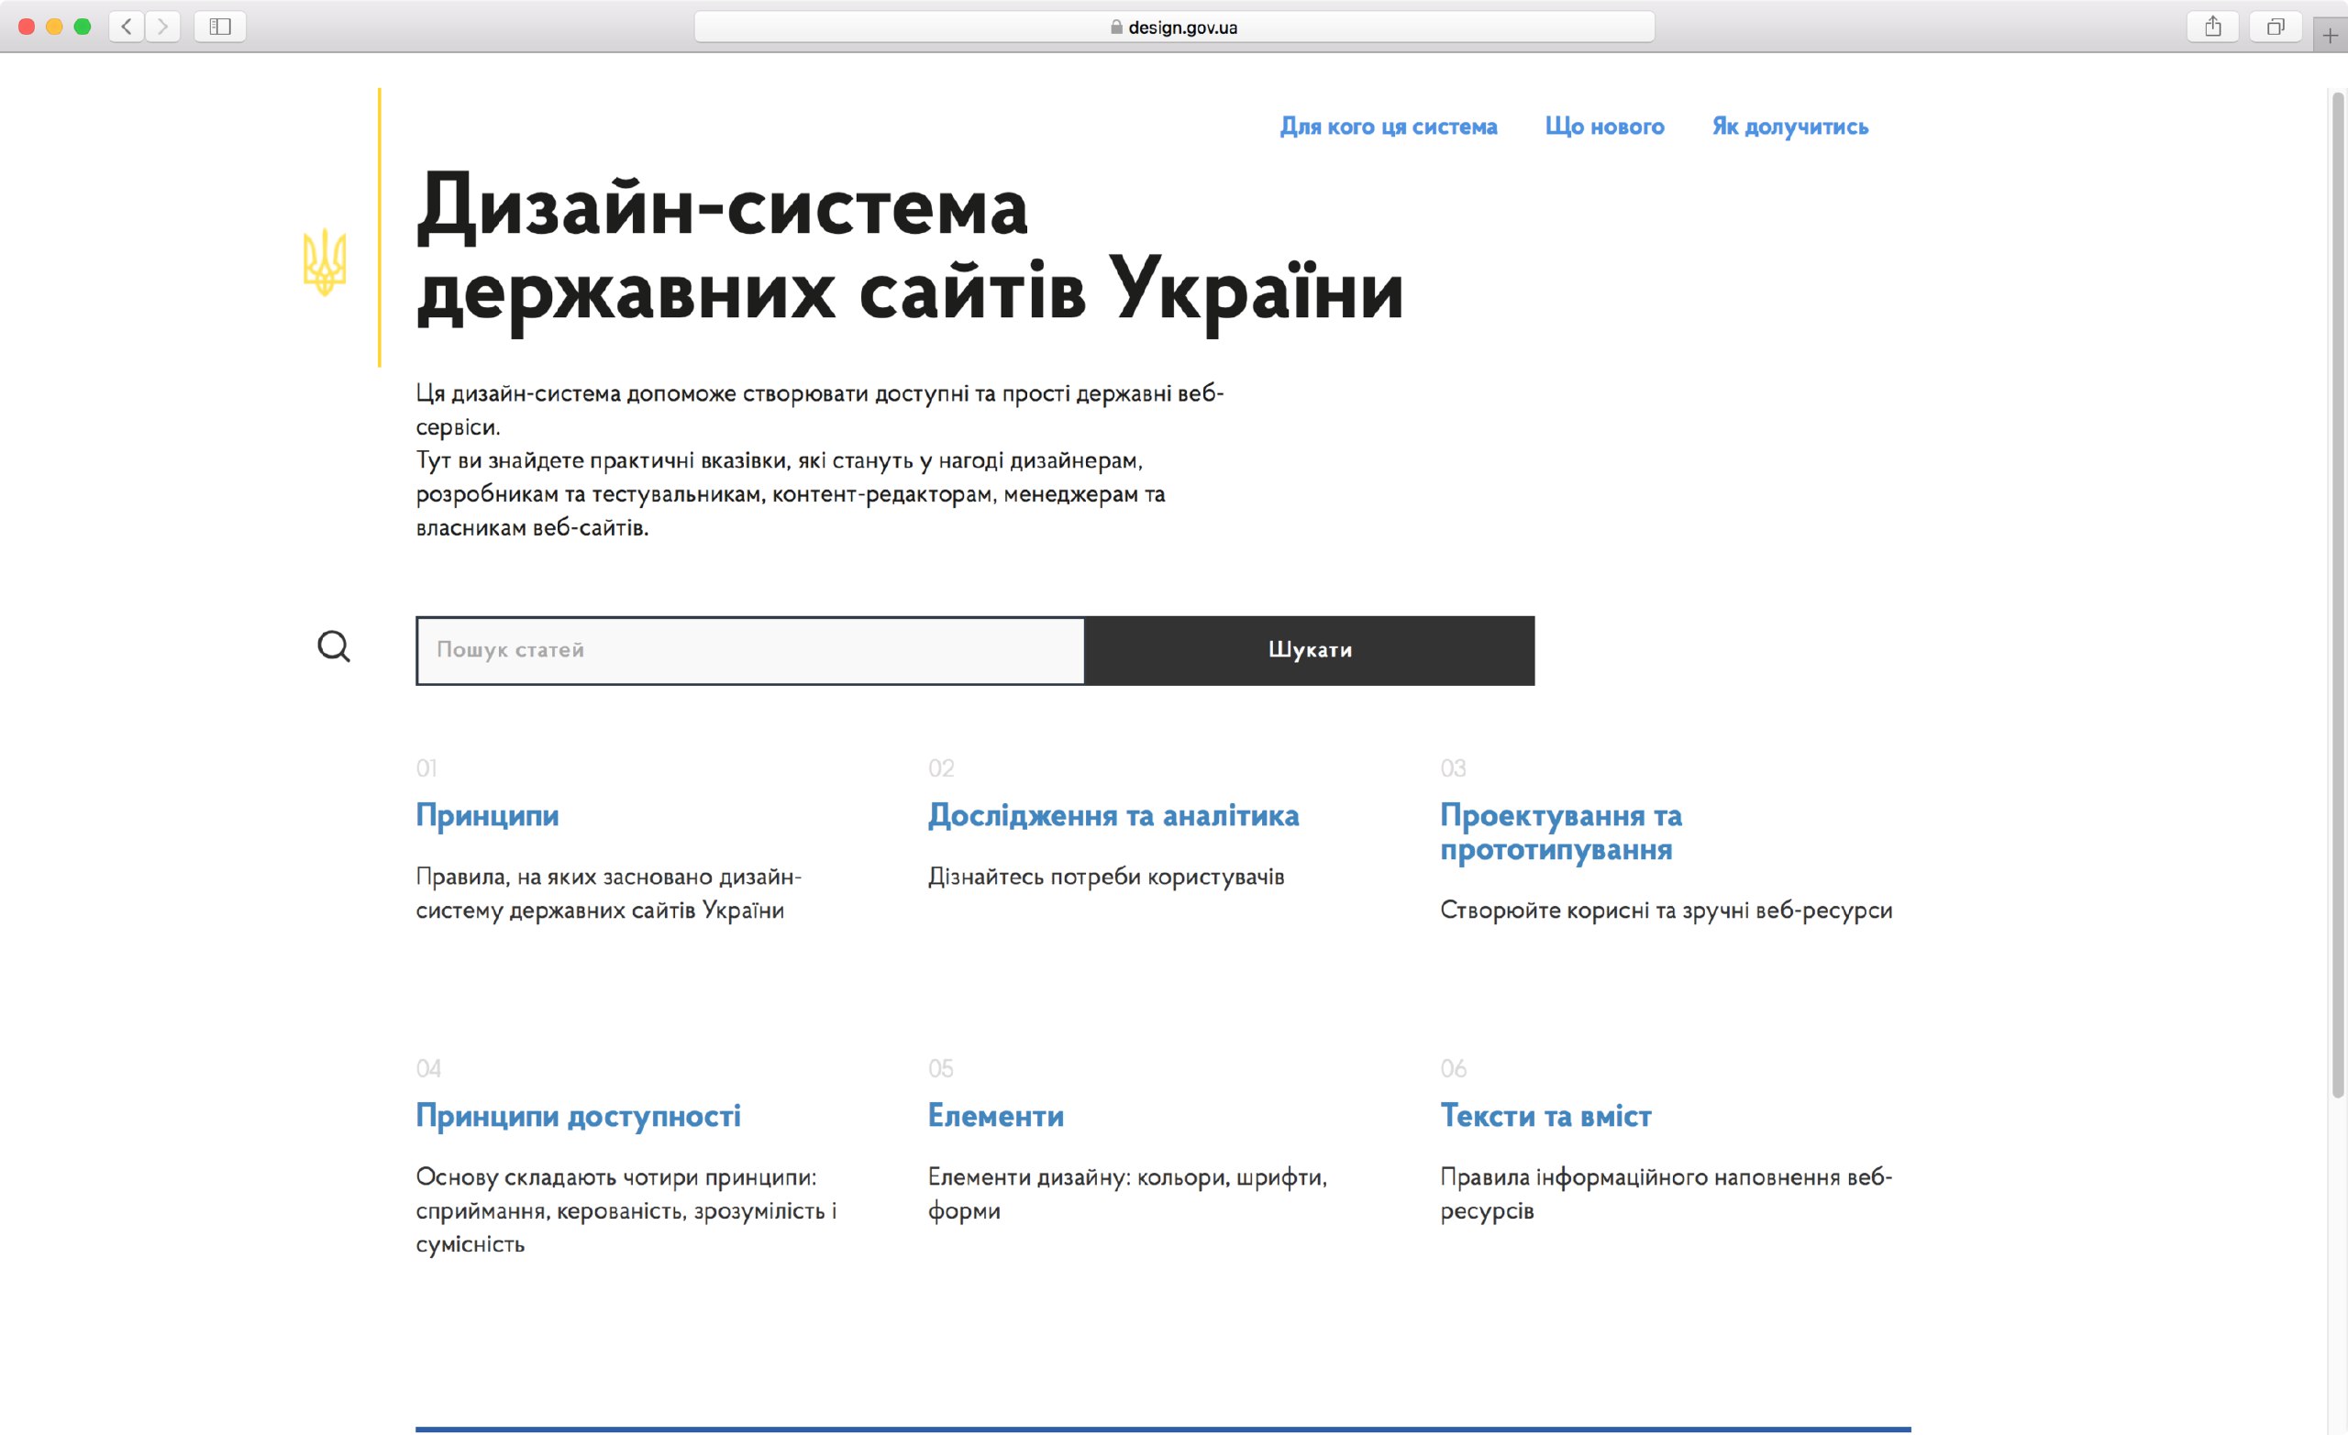This screenshot has height=1435, width=2348.
Task: Open the Safari share icon
Action: coord(2212,27)
